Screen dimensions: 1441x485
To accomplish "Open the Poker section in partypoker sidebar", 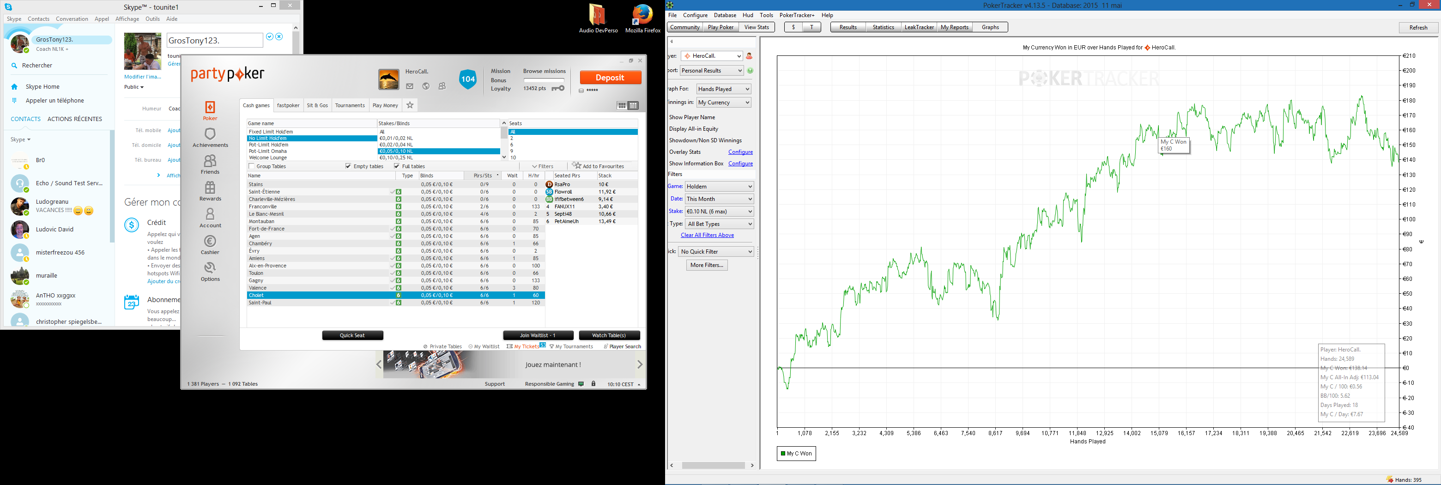I will pyautogui.click(x=210, y=110).
